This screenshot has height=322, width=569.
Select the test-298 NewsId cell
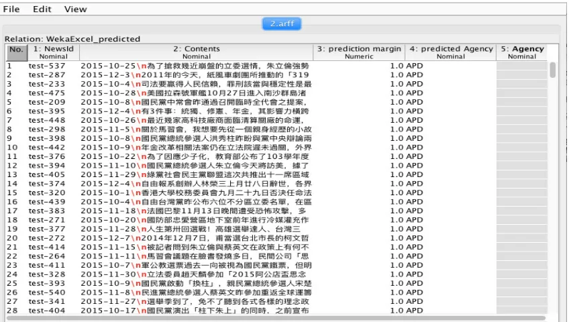(54, 129)
